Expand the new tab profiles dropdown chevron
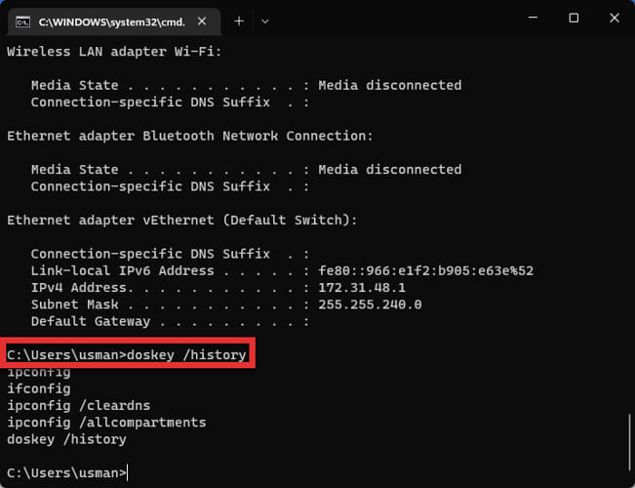 265,21
